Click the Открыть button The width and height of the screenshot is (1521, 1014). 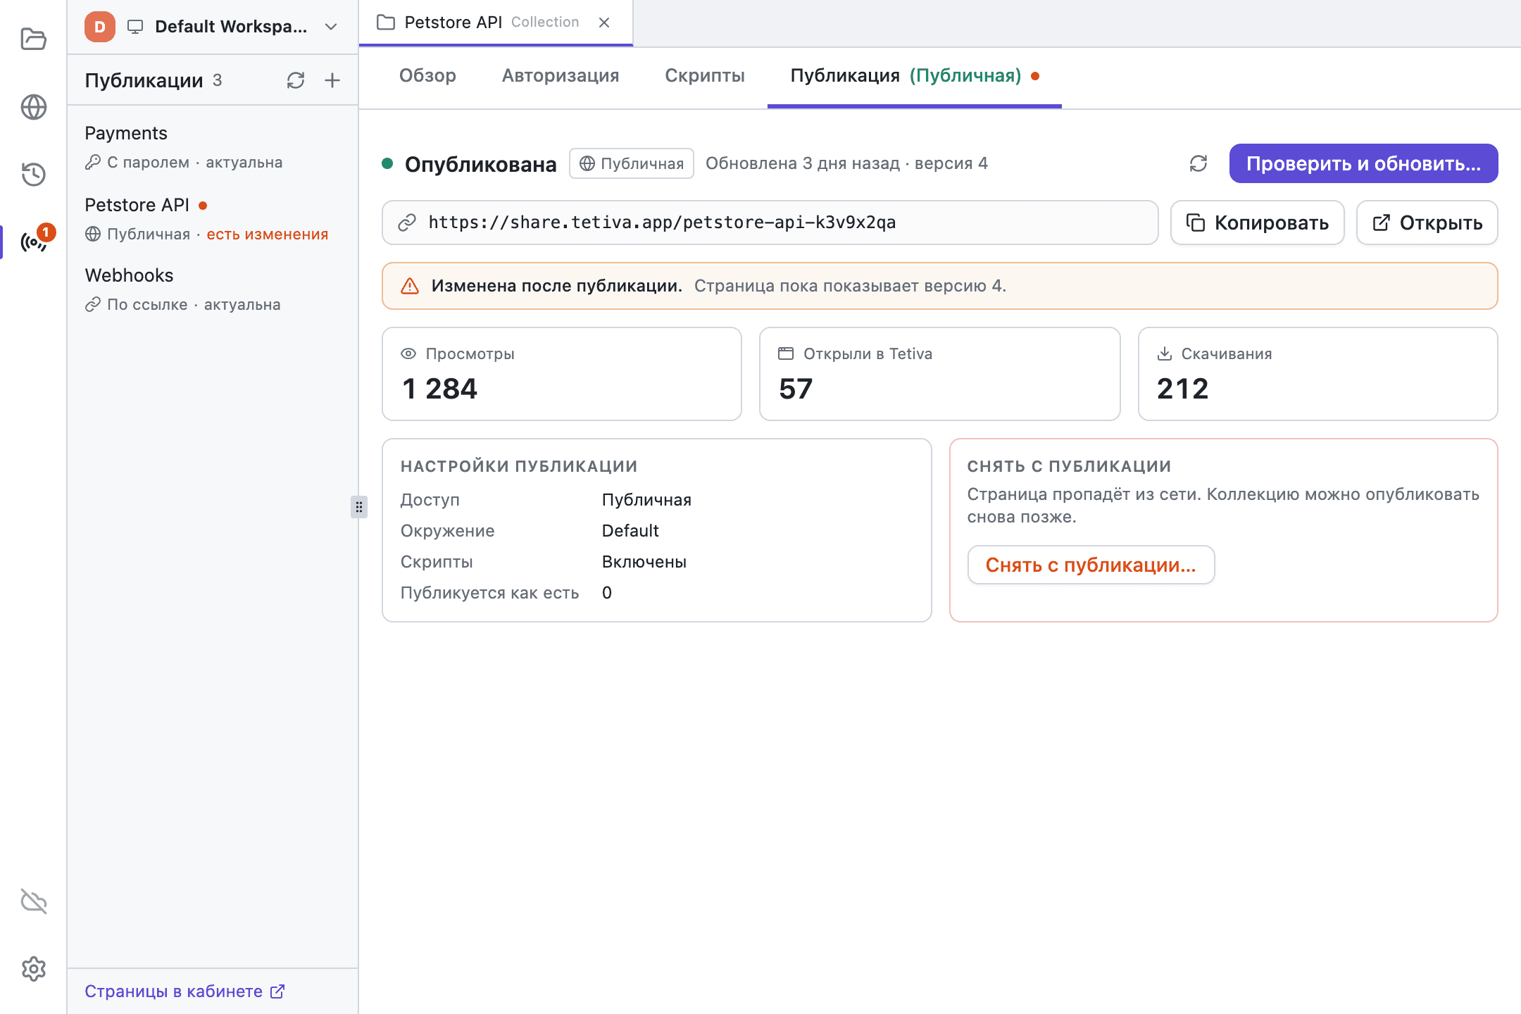point(1427,223)
